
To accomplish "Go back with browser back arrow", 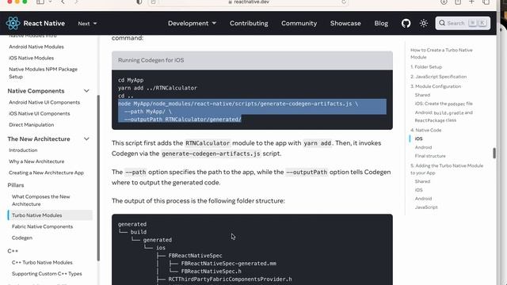I will pos(63,2).
